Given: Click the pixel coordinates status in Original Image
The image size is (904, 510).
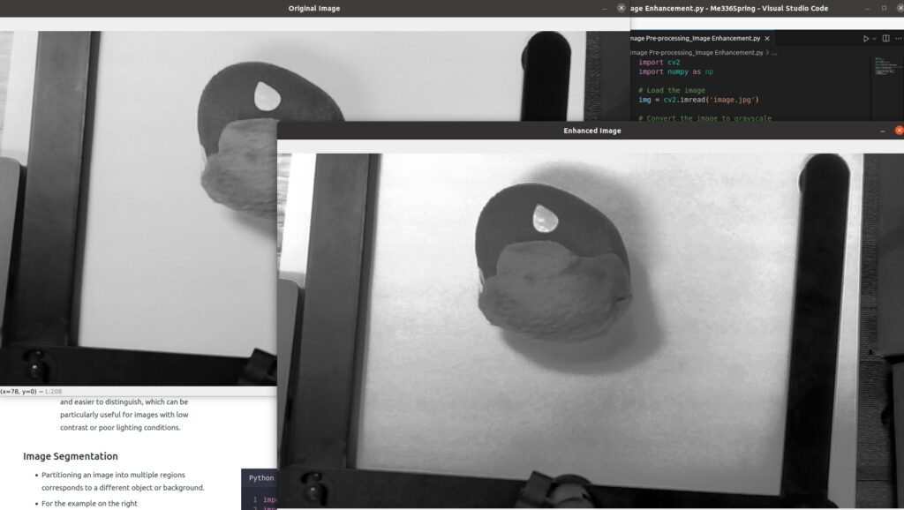Looking at the screenshot, I should 31,391.
